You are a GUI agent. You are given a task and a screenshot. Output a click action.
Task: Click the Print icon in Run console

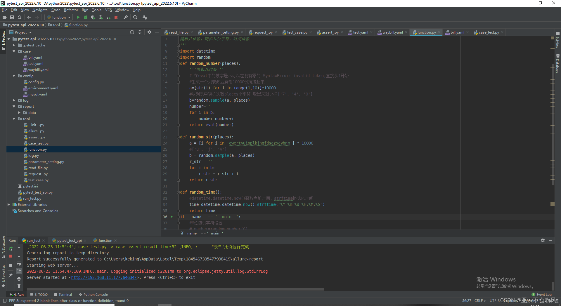pos(19,279)
